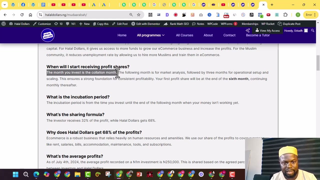Open the AI sparkle icon in admin bar
Viewport: 320px width, 180px height.
pyautogui.click(x=248, y=30)
